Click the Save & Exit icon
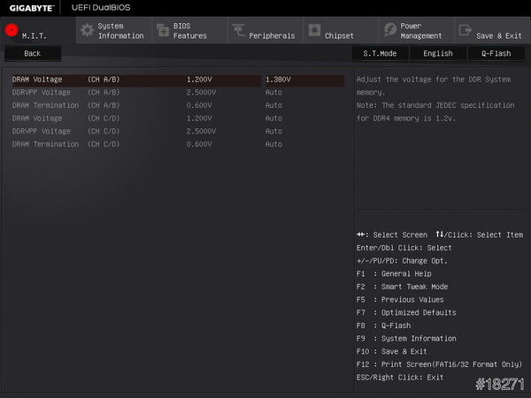This screenshot has height=398, width=531. pos(465,30)
